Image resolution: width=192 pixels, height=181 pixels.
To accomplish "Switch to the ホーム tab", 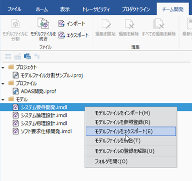I will tap(42, 9).
